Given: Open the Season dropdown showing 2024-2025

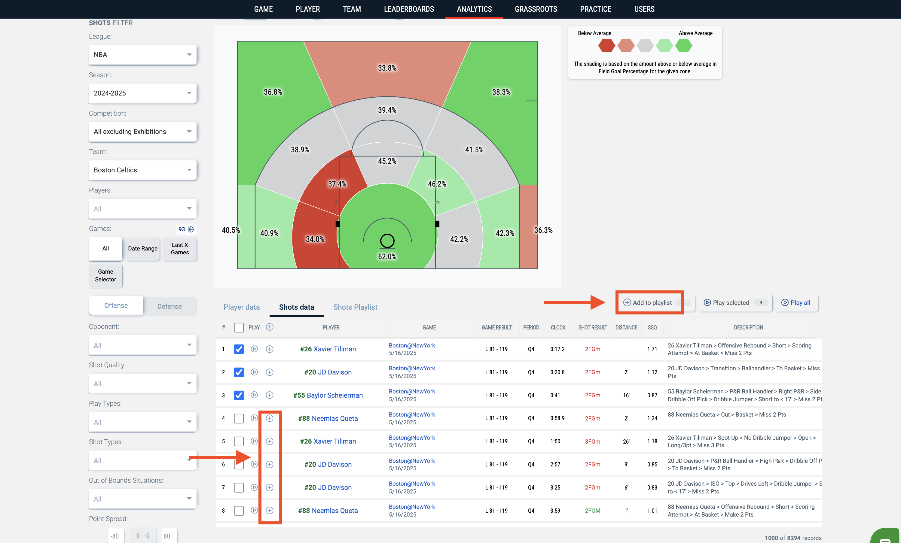Looking at the screenshot, I should tap(142, 93).
